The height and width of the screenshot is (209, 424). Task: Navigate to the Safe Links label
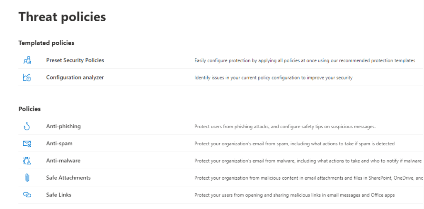tap(59, 195)
